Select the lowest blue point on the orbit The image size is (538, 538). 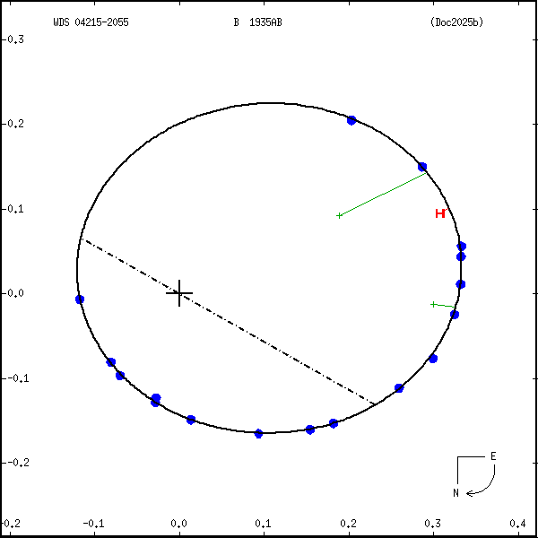pos(259,434)
